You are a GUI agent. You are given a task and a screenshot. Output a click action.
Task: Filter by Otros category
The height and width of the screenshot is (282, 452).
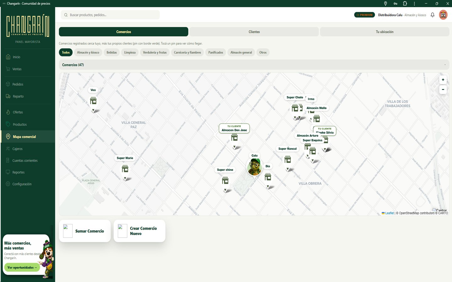point(263,52)
